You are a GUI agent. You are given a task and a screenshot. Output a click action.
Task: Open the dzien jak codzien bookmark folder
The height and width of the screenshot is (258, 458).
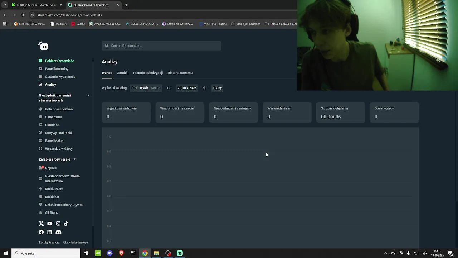(x=246, y=24)
